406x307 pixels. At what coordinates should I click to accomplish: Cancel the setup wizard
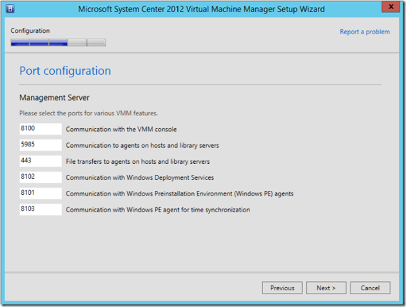(370, 288)
